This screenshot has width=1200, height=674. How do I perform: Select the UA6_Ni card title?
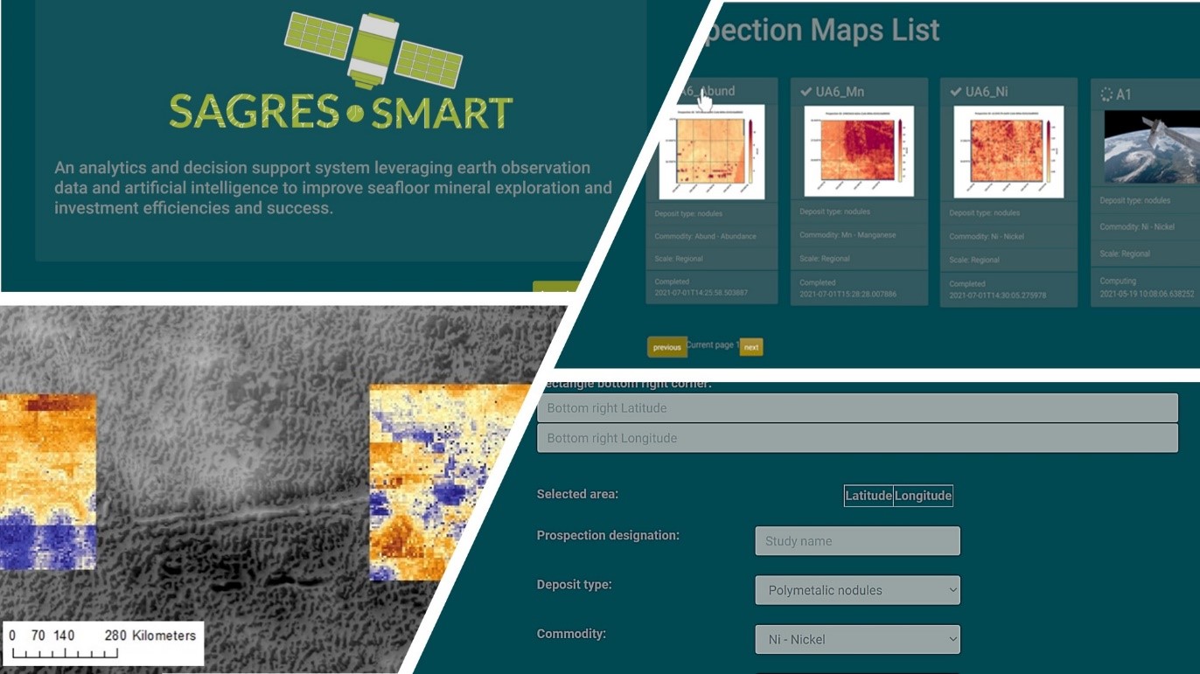tap(986, 92)
